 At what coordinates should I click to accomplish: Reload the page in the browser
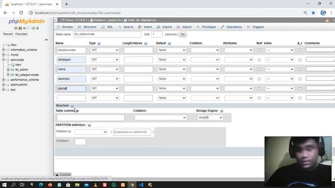click(21, 13)
